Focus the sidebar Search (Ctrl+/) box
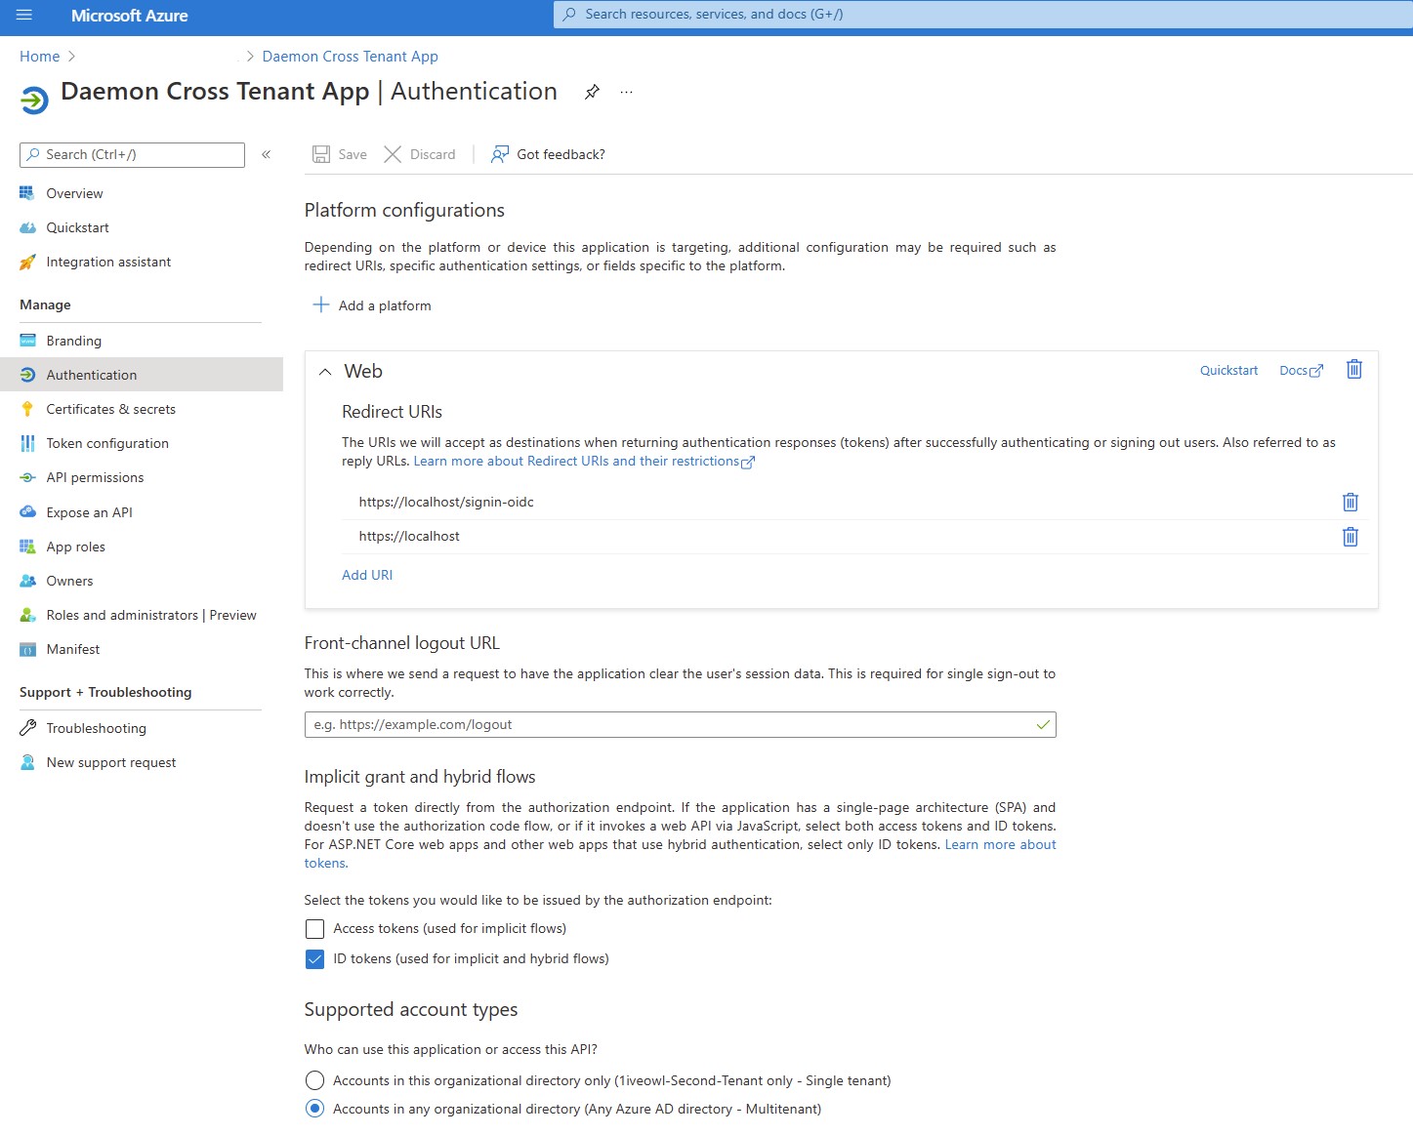The height and width of the screenshot is (1135, 1413). (132, 154)
